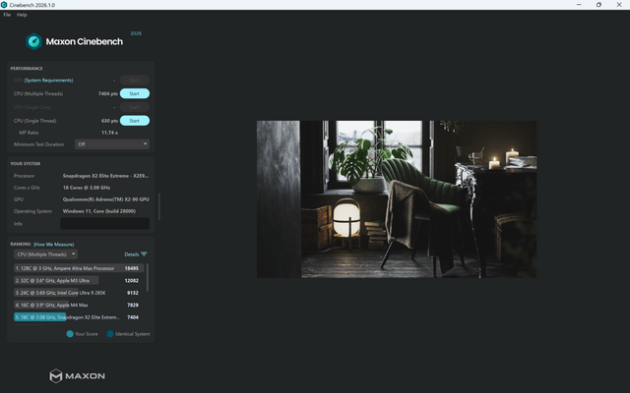This screenshot has width=630, height=393.
Task: Open the File menu
Action: pos(7,15)
